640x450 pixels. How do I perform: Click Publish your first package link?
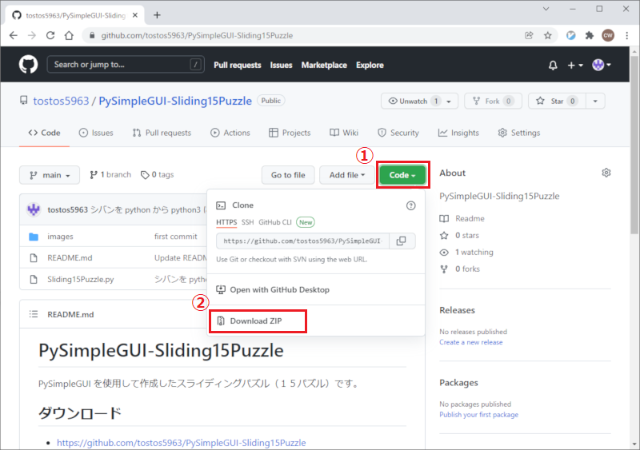coord(478,415)
